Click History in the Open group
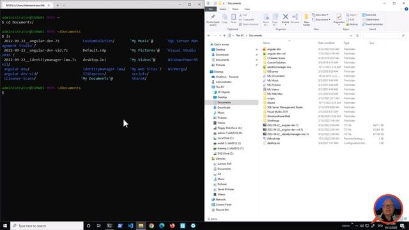409x230 pixels. click(352, 24)
